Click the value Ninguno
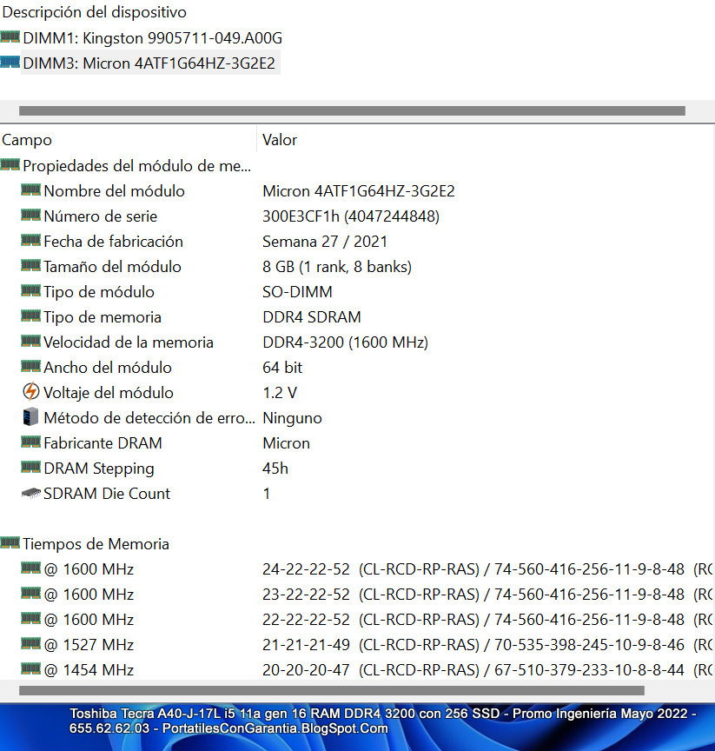This screenshot has width=715, height=751. (292, 418)
